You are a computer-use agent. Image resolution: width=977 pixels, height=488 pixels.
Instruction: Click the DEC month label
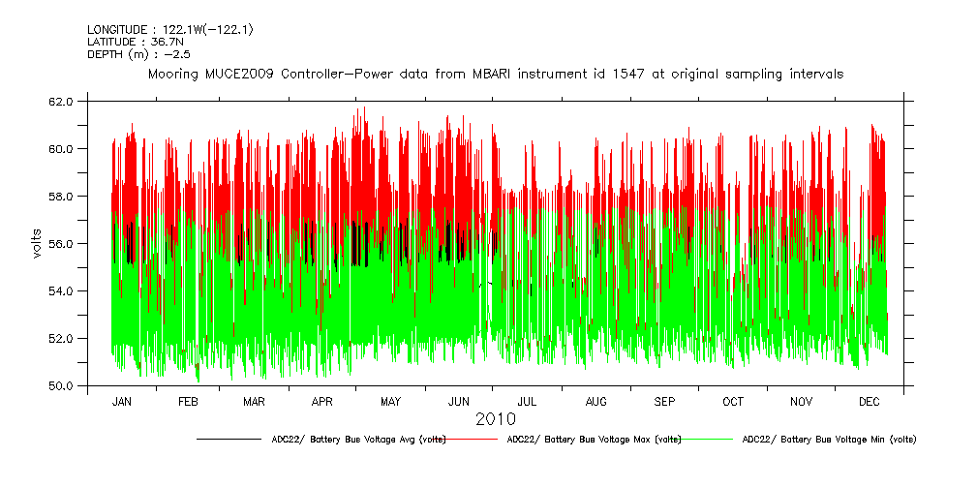(x=869, y=401)
